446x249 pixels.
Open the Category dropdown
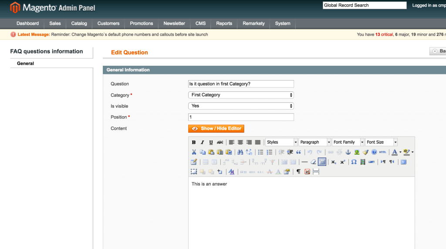(x=241, y=95)
